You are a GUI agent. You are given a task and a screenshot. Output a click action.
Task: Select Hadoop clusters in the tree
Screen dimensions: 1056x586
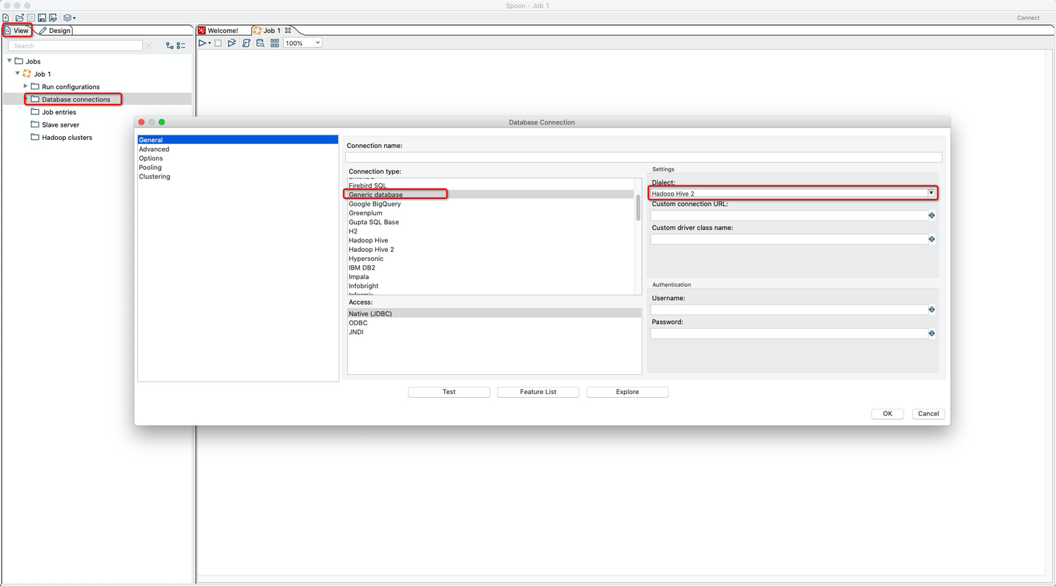(67, 138)
